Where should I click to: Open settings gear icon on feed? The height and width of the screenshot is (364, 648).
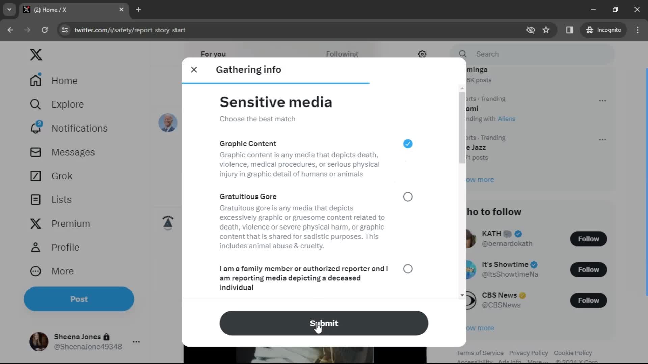(422, 54)
